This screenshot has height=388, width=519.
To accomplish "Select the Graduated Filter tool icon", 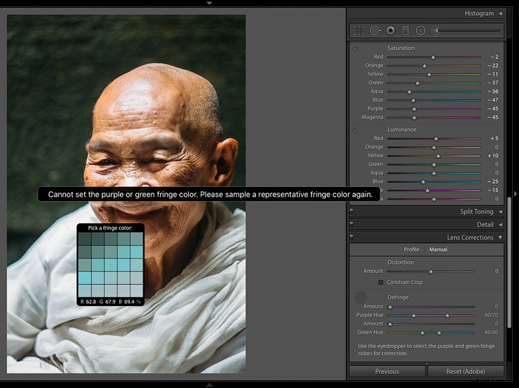I will [406, 30].
